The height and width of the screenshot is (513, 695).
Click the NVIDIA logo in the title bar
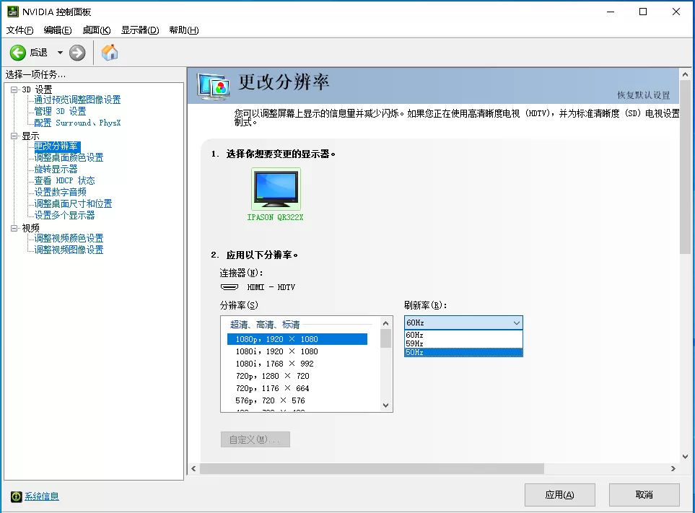tap(12, 12)
